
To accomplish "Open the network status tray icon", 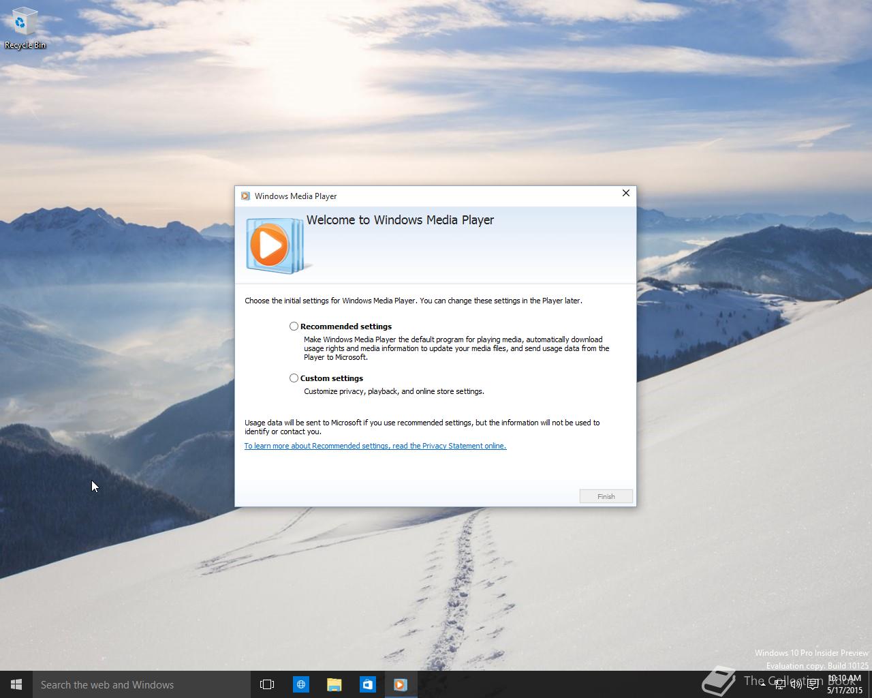I will coord(780,685).
